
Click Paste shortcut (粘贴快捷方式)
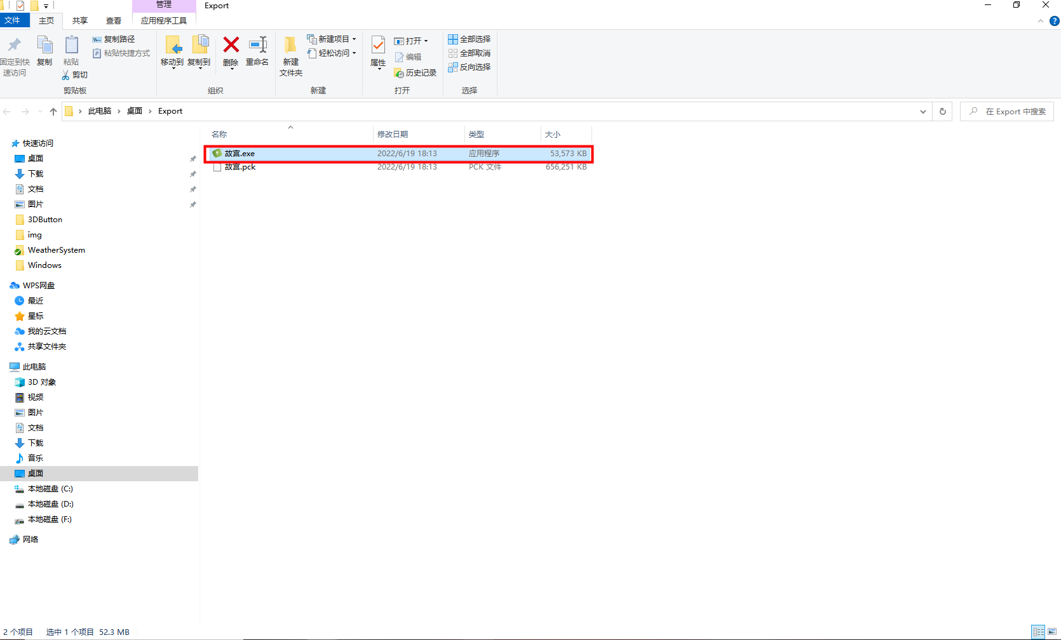pos(121,53)
